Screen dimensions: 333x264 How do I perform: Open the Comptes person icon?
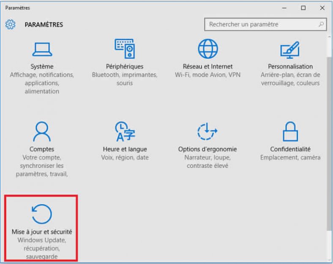click(x=42, y=131)
